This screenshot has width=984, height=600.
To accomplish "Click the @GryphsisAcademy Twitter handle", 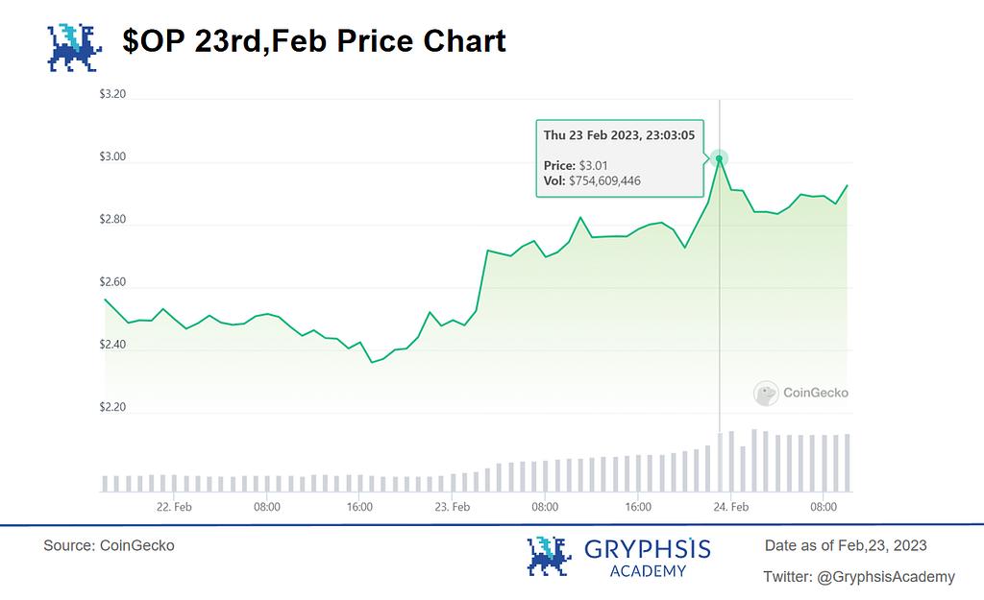I will click(x=885, y=577).
